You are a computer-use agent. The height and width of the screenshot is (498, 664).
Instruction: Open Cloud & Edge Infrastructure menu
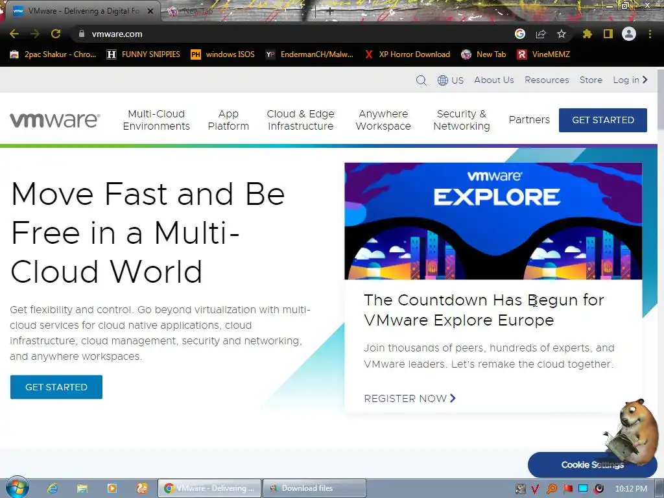click(x=300, y=120)
